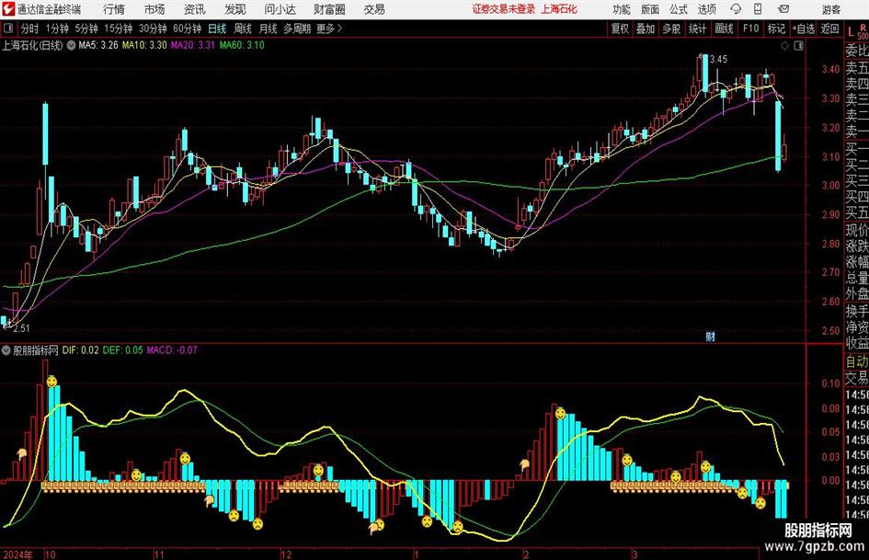869x560 pixels.
Task: Click the 2.51 low price label
Action: tap(21, 328)
